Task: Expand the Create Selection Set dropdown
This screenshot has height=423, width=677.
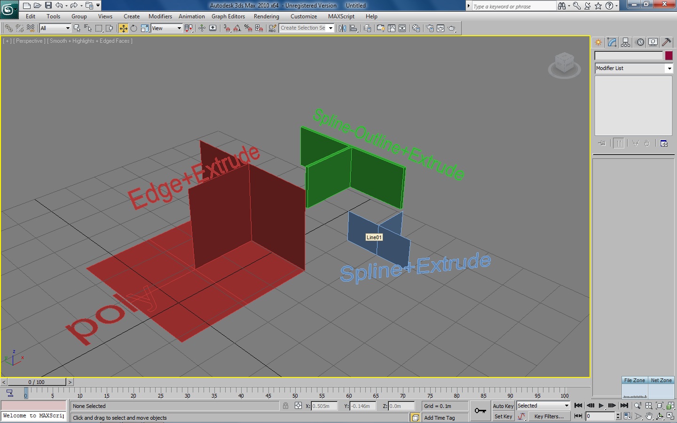Action: tap(331, 28)
